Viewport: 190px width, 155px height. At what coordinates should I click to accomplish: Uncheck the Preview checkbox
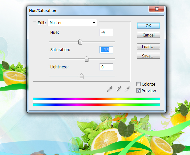tap(138, 91)
